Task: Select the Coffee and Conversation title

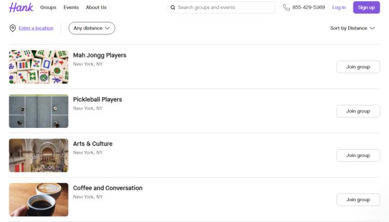Action: [x=108, y=188]
